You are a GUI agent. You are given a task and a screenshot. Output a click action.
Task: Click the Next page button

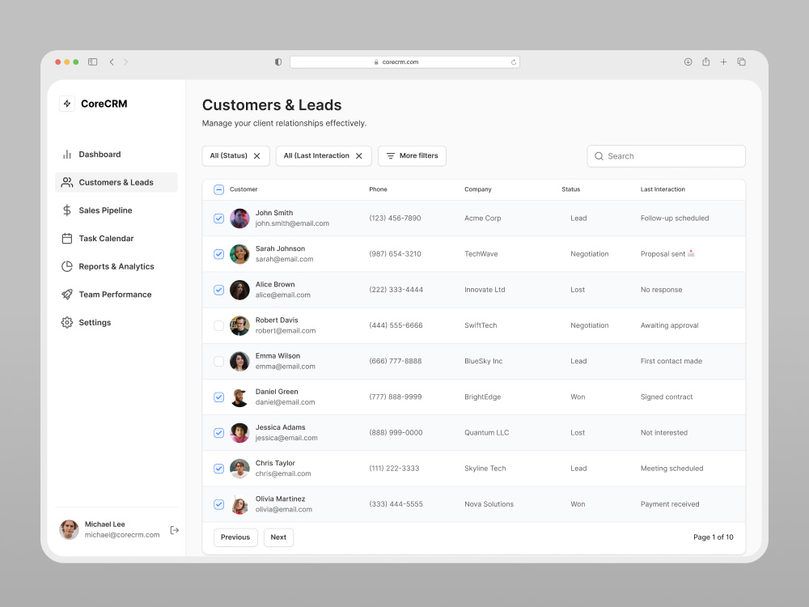pyautogui.click(x=278, y=537)
